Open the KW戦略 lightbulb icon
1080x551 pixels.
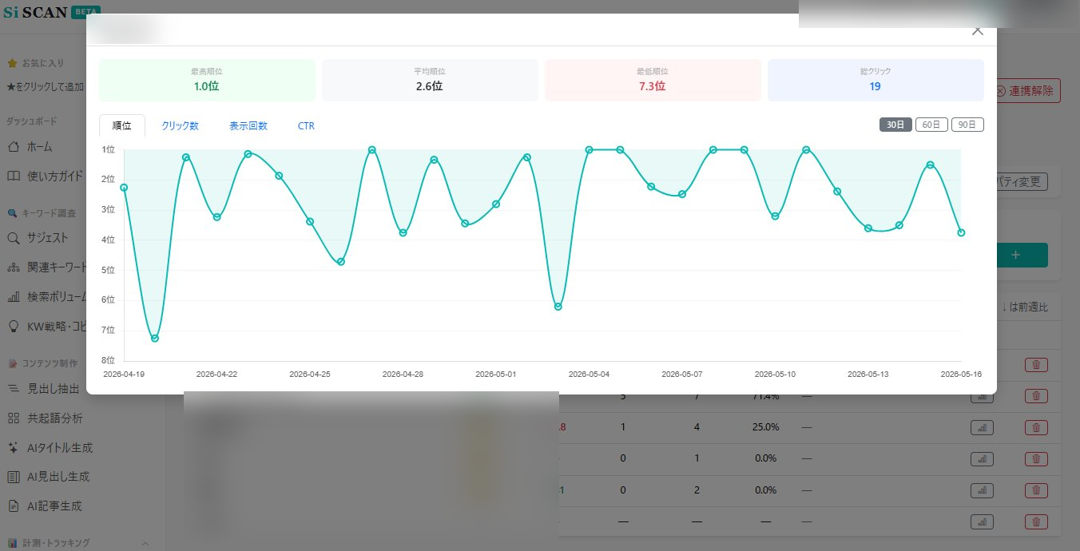click(14, 327)
